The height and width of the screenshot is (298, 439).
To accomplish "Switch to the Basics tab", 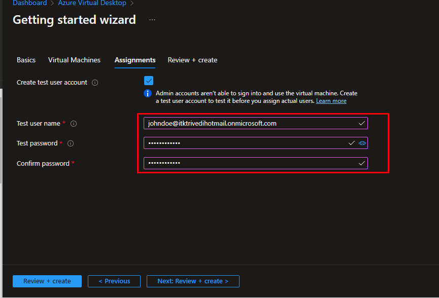I will 26,60.
